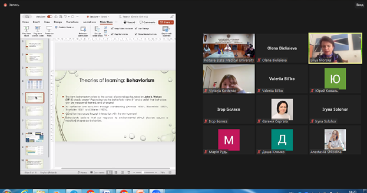The image size is (367, 193).
Task: Uncheck Show Media Controls checkbox
Action: point(136,34)
